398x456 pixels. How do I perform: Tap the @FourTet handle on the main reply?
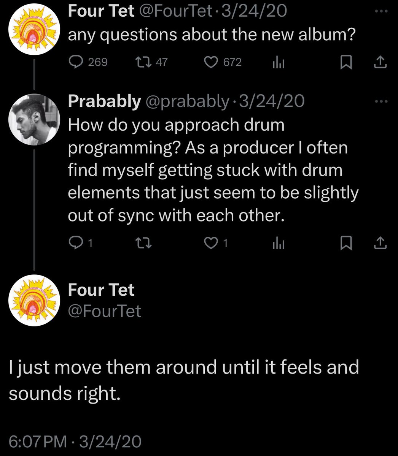coord(105,312)
